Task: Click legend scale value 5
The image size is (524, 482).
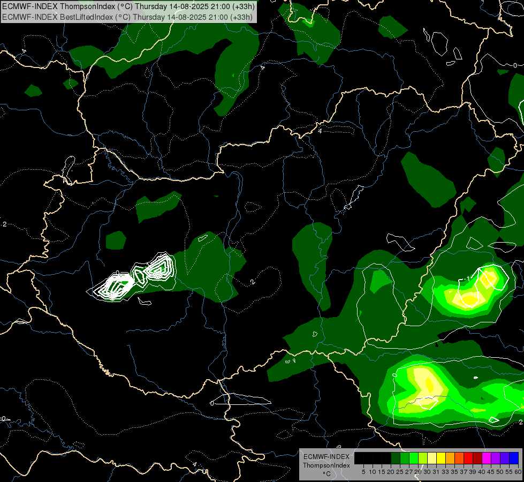Action: [363, 472]
